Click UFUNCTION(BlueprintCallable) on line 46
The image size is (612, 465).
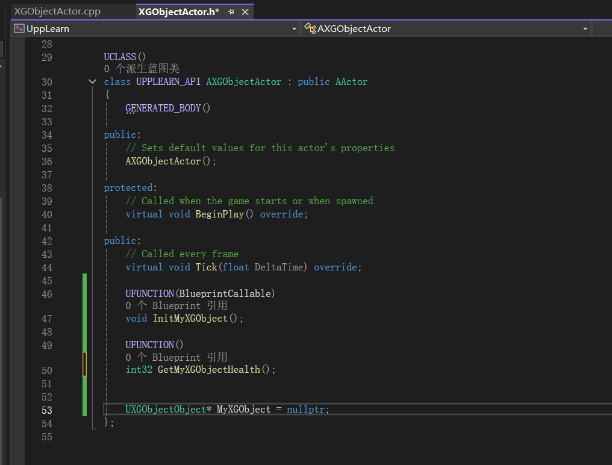[x=200, y=293]
